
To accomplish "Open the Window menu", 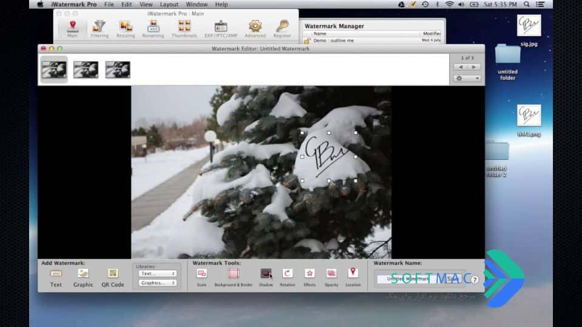I will point(197,4).
